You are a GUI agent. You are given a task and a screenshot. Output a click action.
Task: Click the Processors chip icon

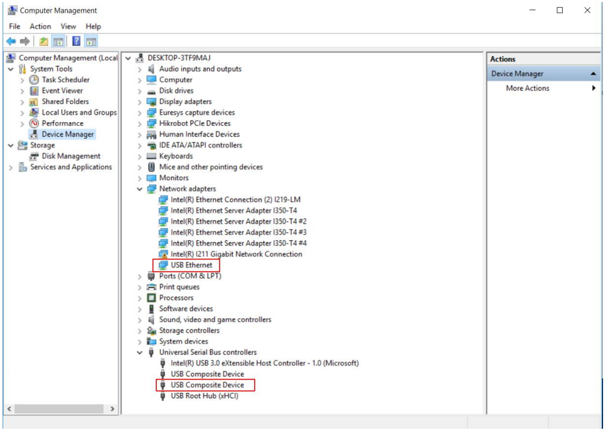(x=151, y=298)
